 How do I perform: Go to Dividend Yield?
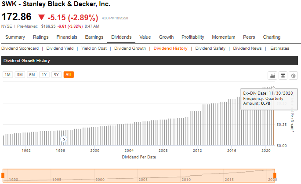(60, 48)
